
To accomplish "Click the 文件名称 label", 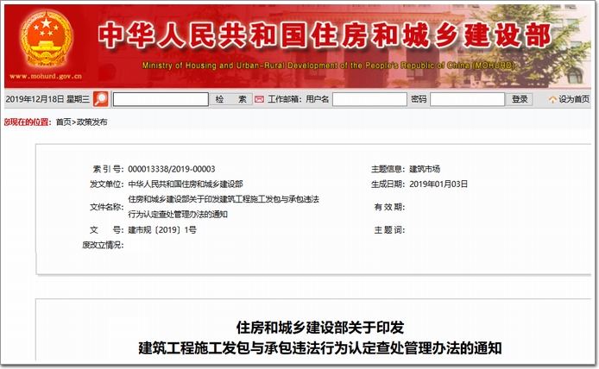I will pos(106,207).
